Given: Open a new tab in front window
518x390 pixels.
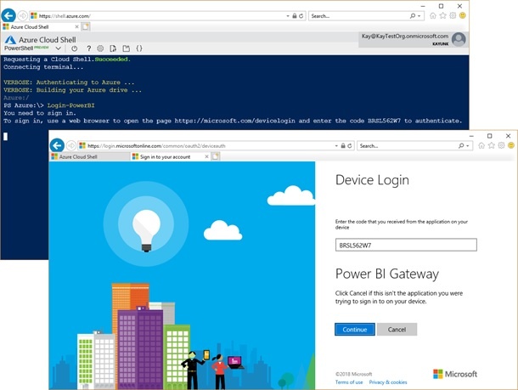Looking at the screenshot, I should click(216, 156).
